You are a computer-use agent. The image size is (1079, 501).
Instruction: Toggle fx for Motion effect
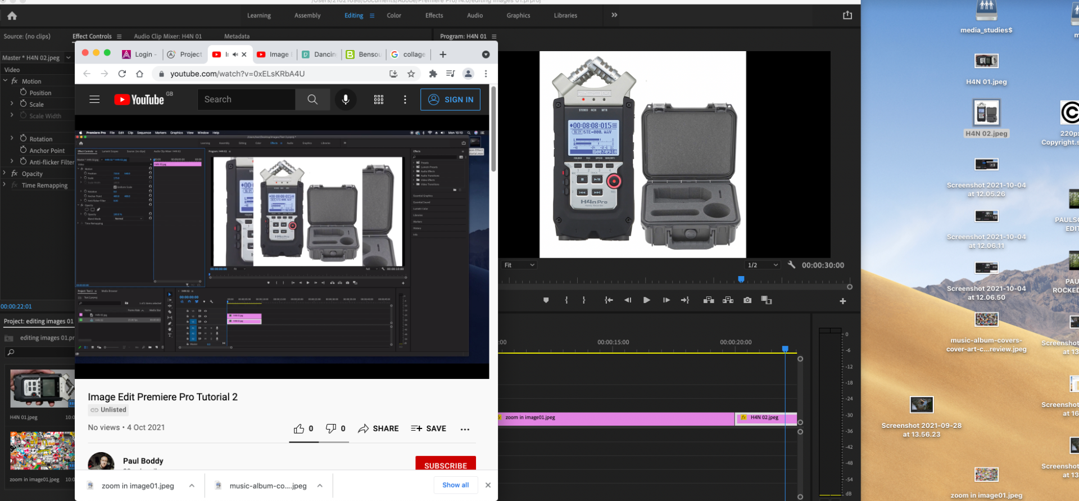pyautogui.click(x=15, y=82)
